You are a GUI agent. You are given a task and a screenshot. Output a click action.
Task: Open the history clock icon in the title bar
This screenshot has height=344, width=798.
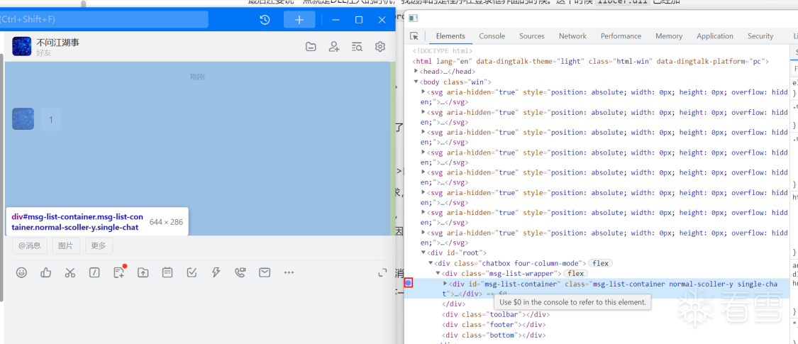[265, 20]
